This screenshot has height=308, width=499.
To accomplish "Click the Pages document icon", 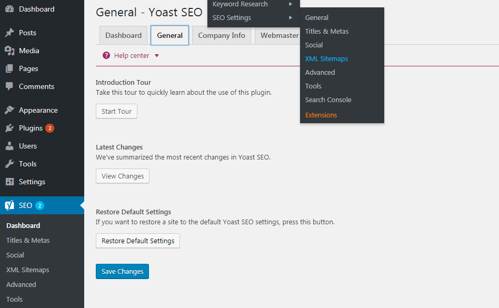I will pyautogui.click(x=9, y=68).
